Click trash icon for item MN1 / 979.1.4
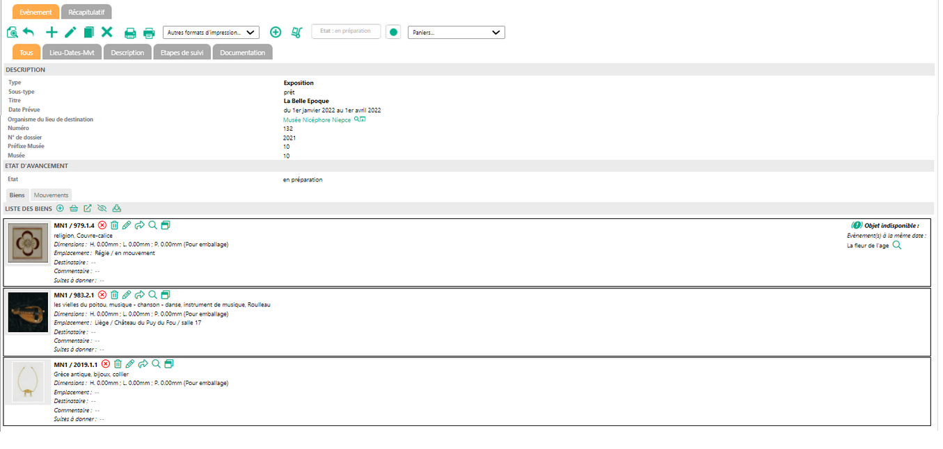Screen dimensions: 943x449 [115, 225]
